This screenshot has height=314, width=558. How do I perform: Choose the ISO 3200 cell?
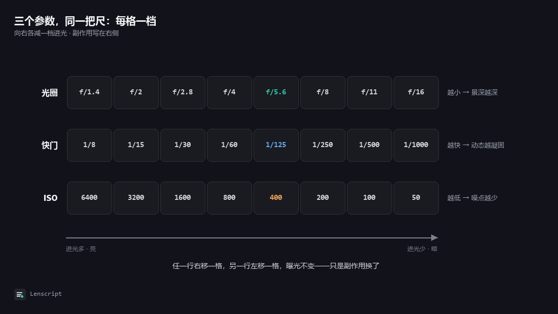tap(136, 198)
